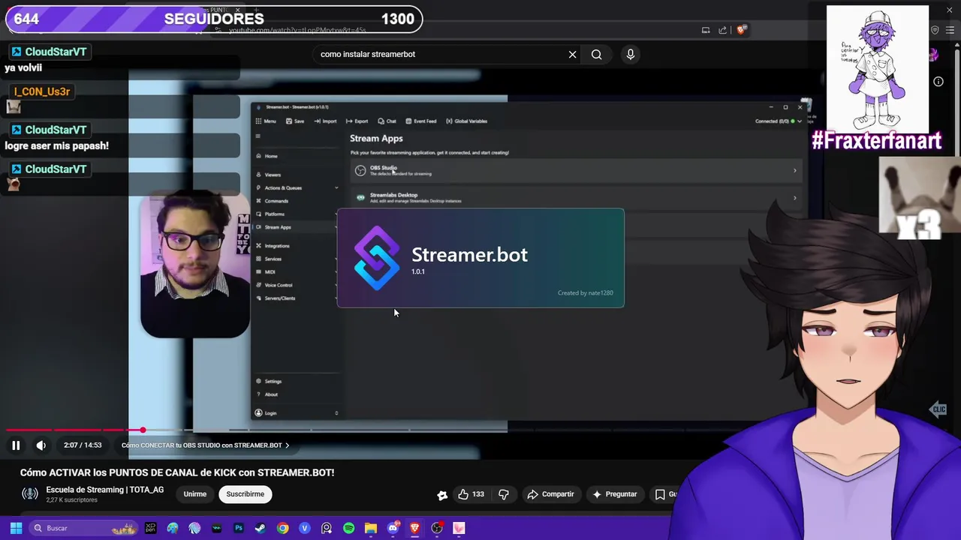Screen dimensions: 961x540
Task: Open Chat in the Streamer.bot toolbar
Action: [387, 121]
